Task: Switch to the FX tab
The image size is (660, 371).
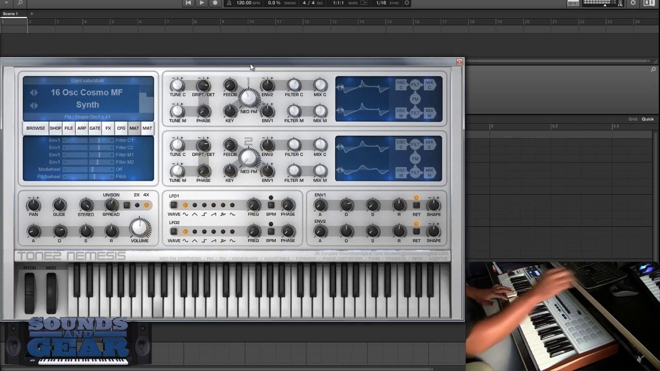Action: click(108, 128)
